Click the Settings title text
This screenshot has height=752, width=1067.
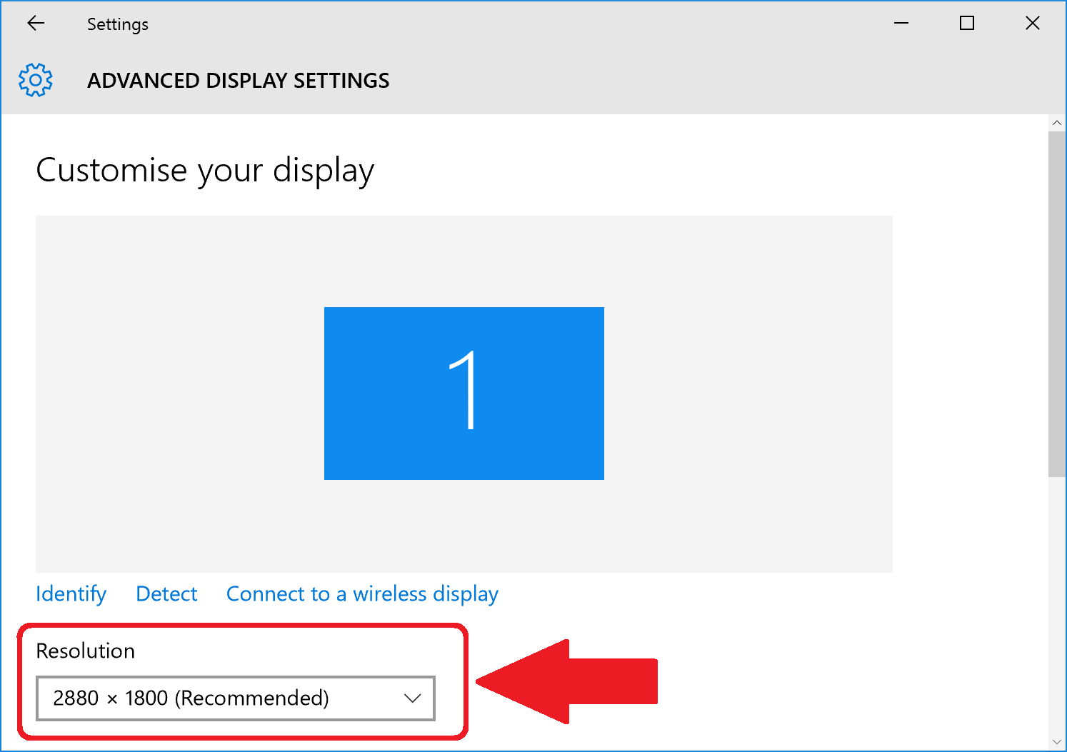click(x=117, y=23)
